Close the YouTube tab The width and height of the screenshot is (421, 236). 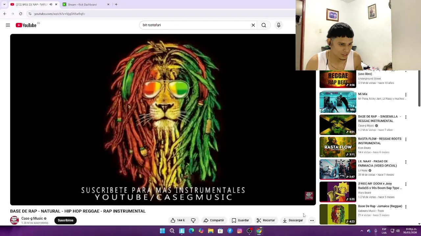(56, 5)
